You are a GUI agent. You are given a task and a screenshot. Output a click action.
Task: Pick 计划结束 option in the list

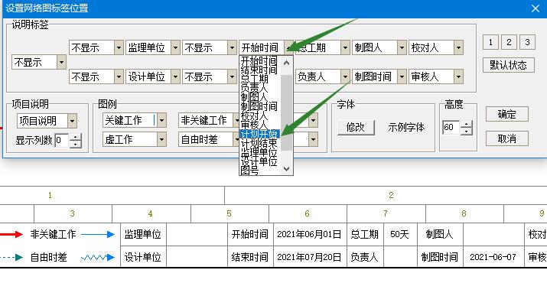(259, 143)
